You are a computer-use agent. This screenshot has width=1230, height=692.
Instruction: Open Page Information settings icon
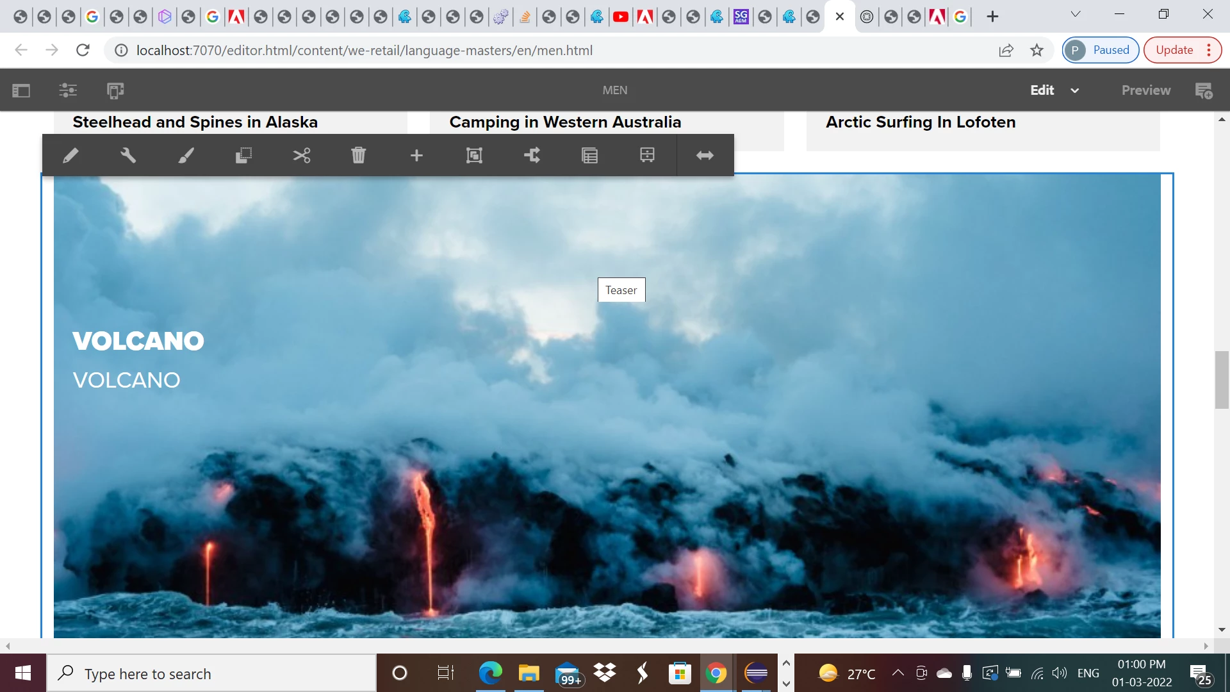(x=68, y=90)
